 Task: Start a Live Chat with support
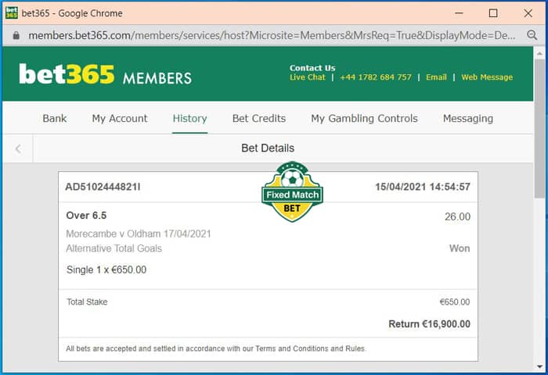307,77
